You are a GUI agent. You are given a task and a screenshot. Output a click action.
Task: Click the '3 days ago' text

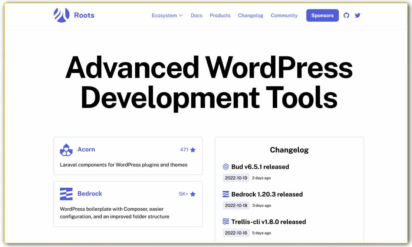click(262, 205)
